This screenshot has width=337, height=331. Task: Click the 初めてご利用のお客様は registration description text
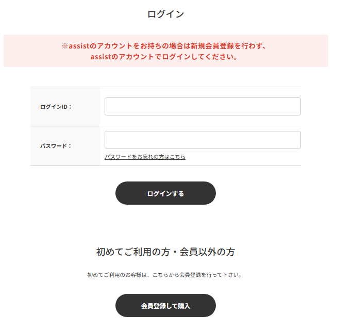(x=164, y=275)
